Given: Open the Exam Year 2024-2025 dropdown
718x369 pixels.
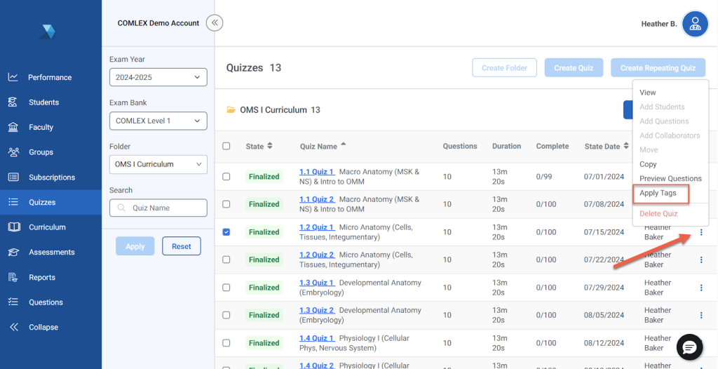Looking at the screenshot, I should coord(158,77).
